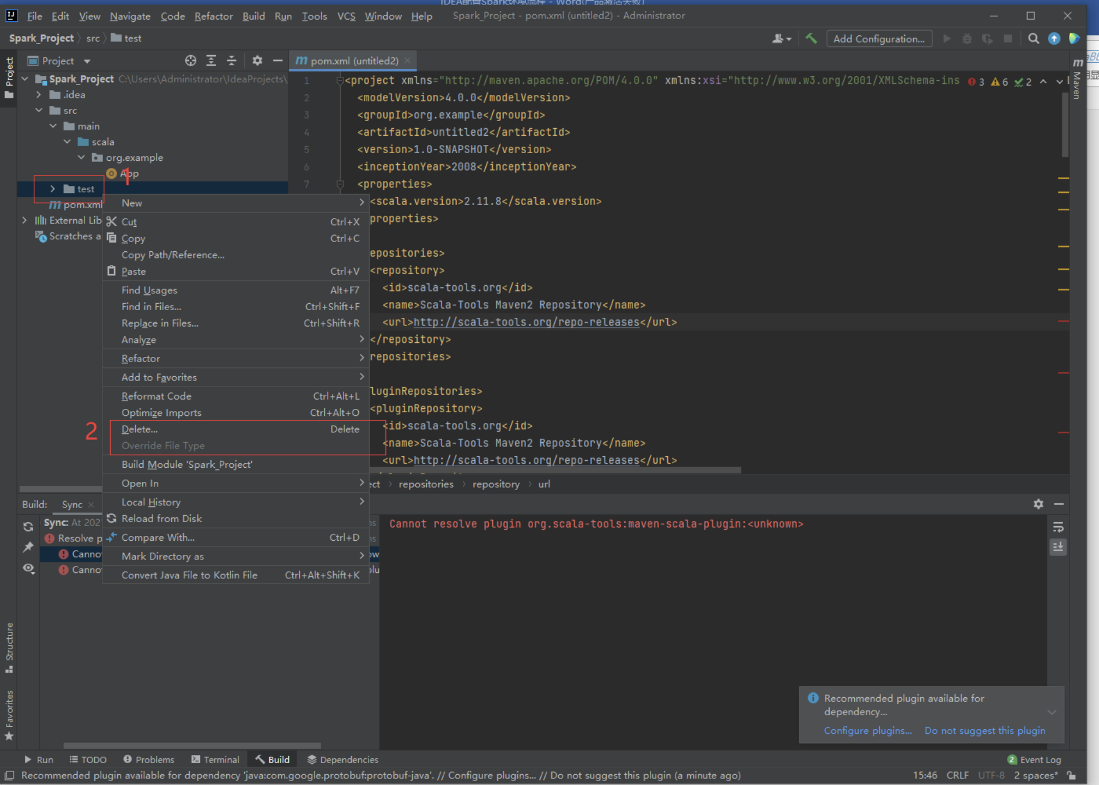Click the Build hammer icon in toolbar
Viewport: 1099px width, 785px height.
pyautogui.click(x=811, y=38)
